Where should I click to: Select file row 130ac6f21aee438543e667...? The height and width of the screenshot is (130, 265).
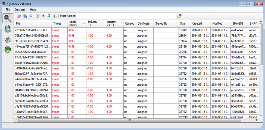[136, 112]
